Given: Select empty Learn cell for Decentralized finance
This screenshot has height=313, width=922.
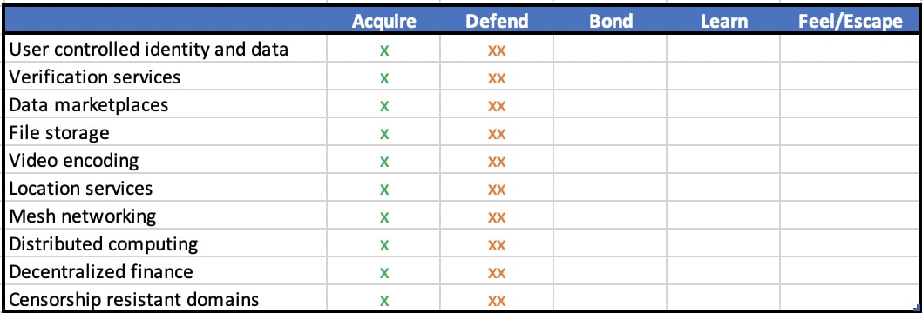Looking at the screenshot, I should click(x=724, y=272).
